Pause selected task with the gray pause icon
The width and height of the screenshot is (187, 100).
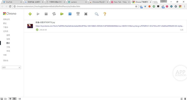[x=46, y=14]
